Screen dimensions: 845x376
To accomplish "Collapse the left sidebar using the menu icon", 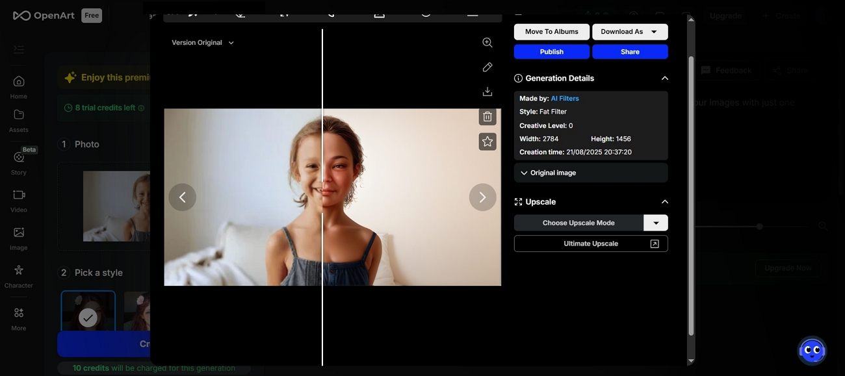I will [19, 49].
